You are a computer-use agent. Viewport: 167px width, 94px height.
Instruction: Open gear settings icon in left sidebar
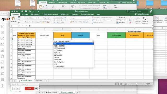[2, 56]
